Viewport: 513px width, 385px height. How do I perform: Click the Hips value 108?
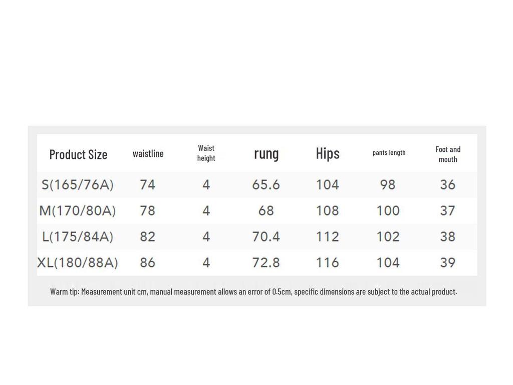click(327, 211)
